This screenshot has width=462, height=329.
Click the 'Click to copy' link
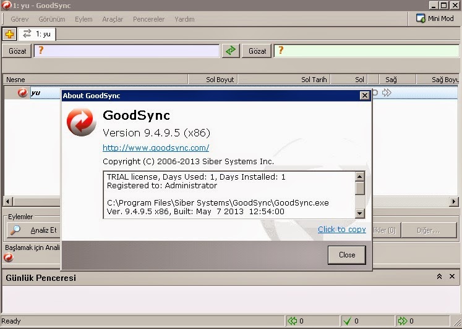342,230
